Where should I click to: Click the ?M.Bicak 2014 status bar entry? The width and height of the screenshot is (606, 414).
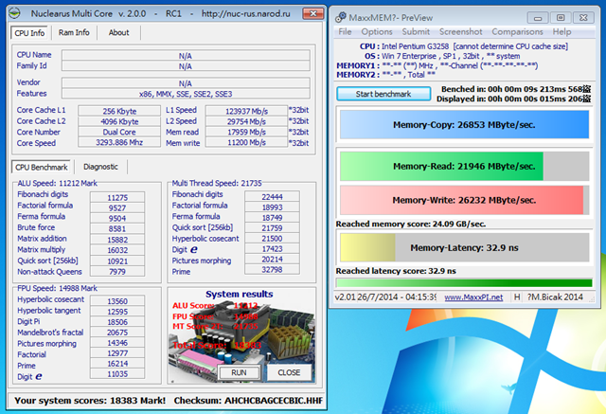point(555,297)
